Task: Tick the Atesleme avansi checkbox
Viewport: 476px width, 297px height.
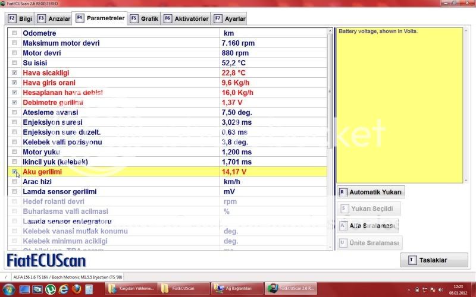Action: [14, 112]
